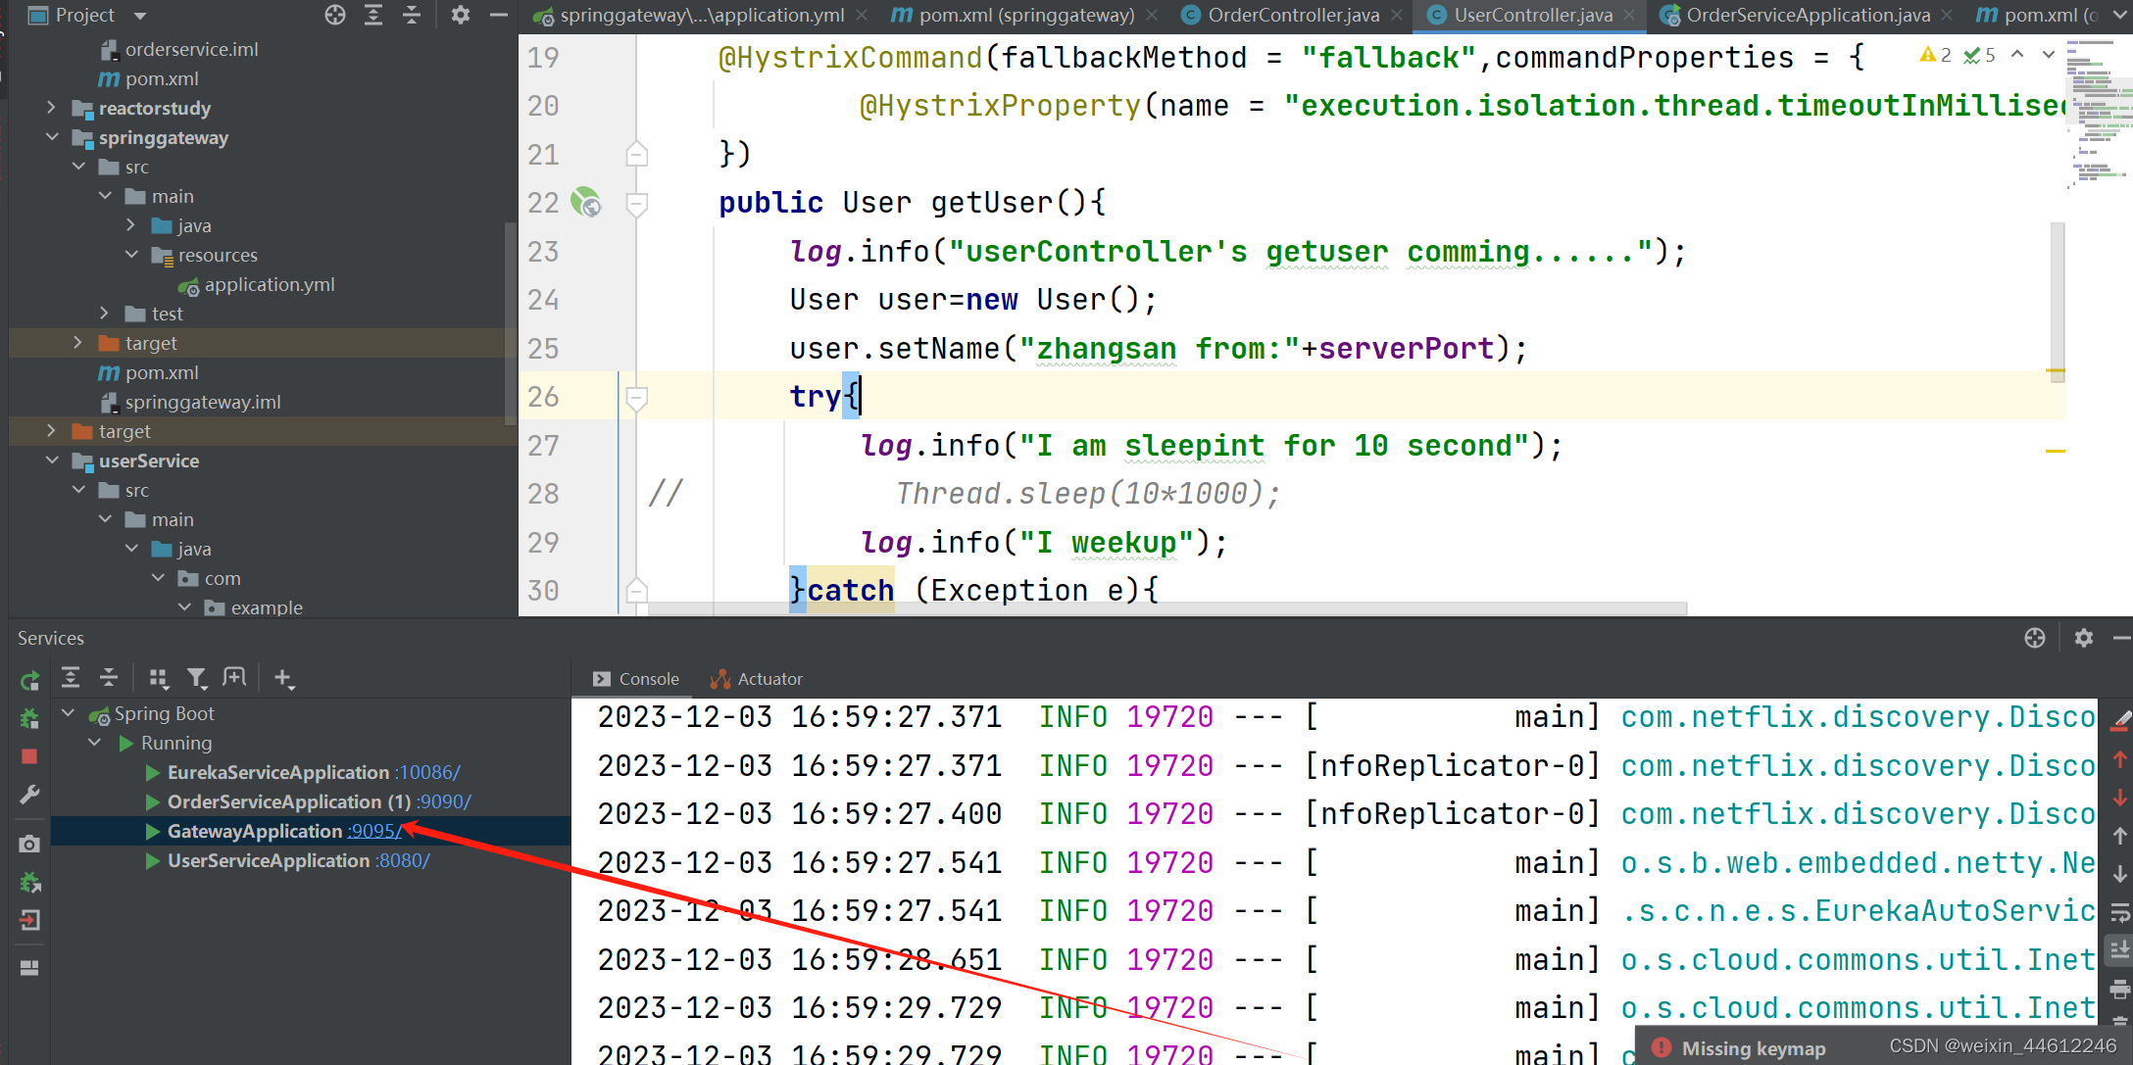The width and height of the screenshot is (2133, 1065).
Task: Click the red exit icon in Services sidebar
Action: pyautogui.click(x=29, y=920)
